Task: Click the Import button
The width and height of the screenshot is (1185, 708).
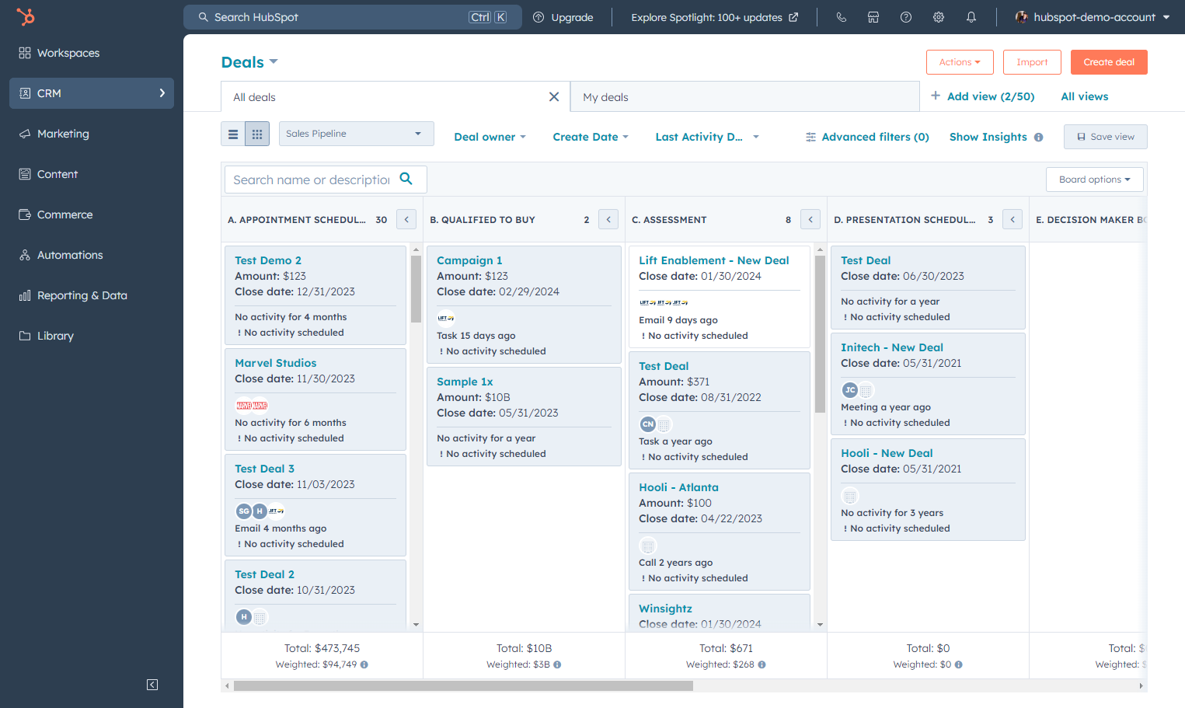Action: [1032, 62]
